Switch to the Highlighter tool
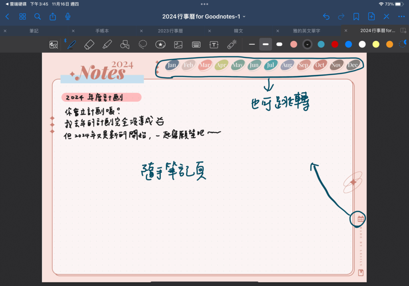Screen dimensions: 409x286 click(107, 44)
